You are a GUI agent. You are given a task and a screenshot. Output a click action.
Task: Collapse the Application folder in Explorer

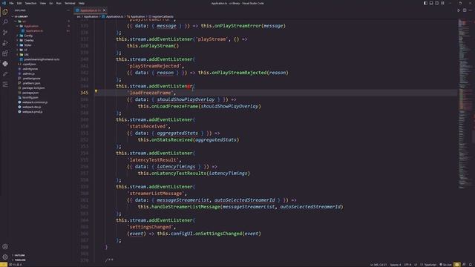28,26
